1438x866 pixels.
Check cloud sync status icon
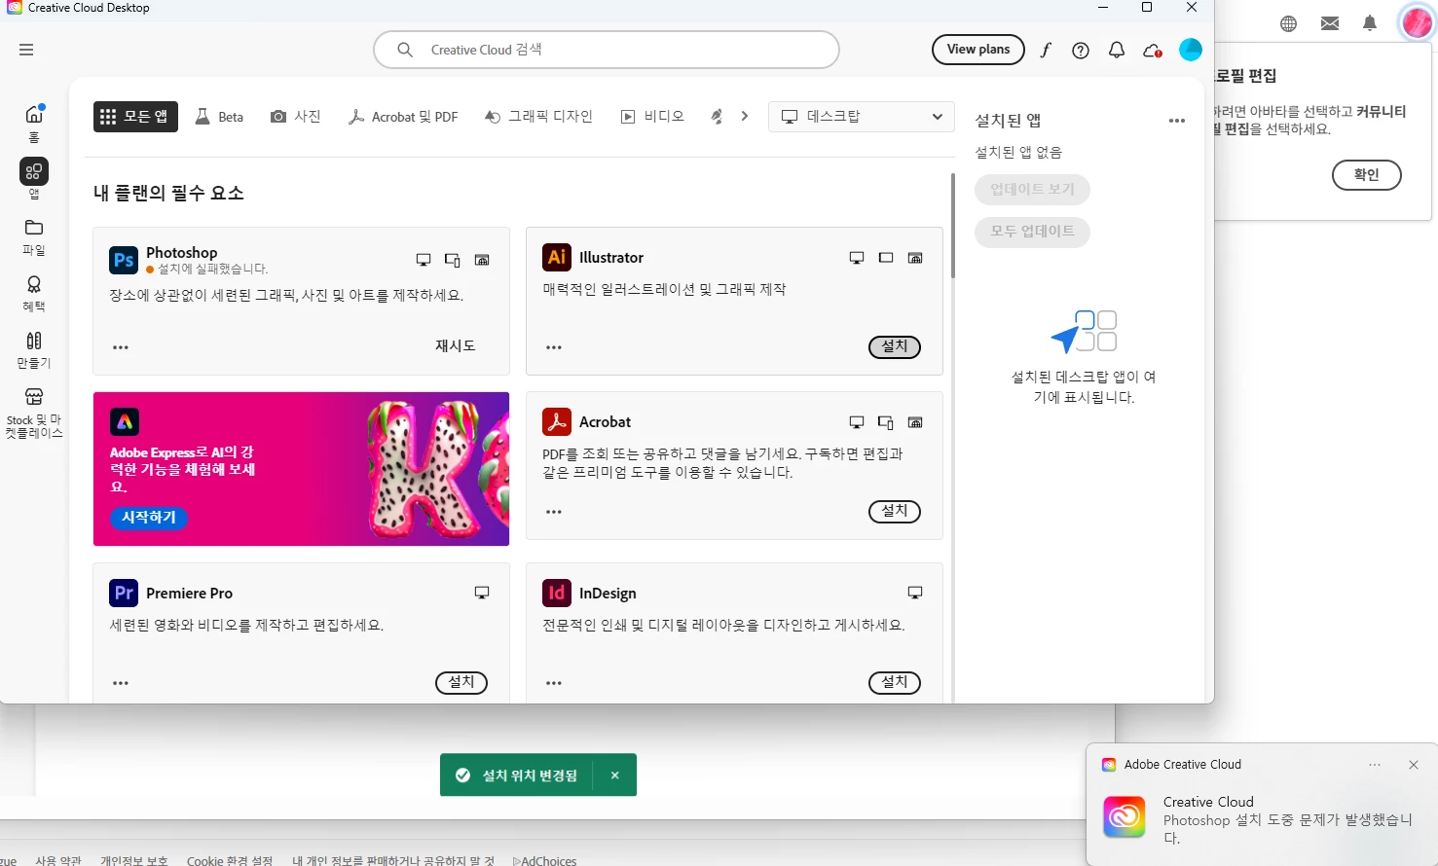[x=1153, y=51]
